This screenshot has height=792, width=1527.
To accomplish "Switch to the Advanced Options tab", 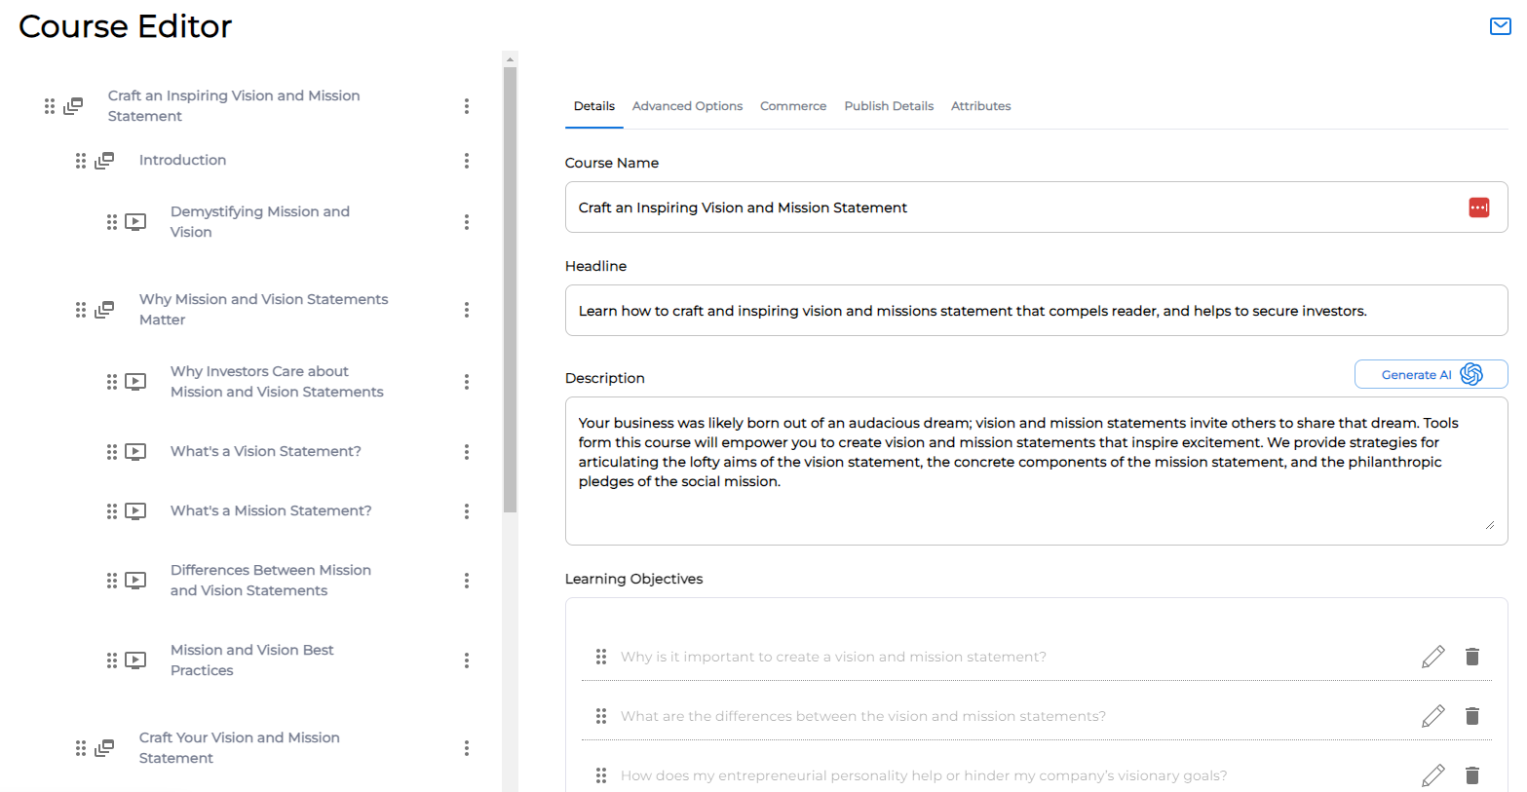I will tap(687, 106).
